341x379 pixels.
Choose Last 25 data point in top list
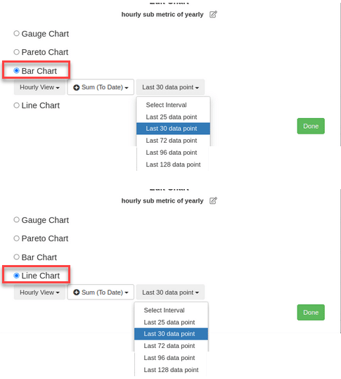pos(173,117)
